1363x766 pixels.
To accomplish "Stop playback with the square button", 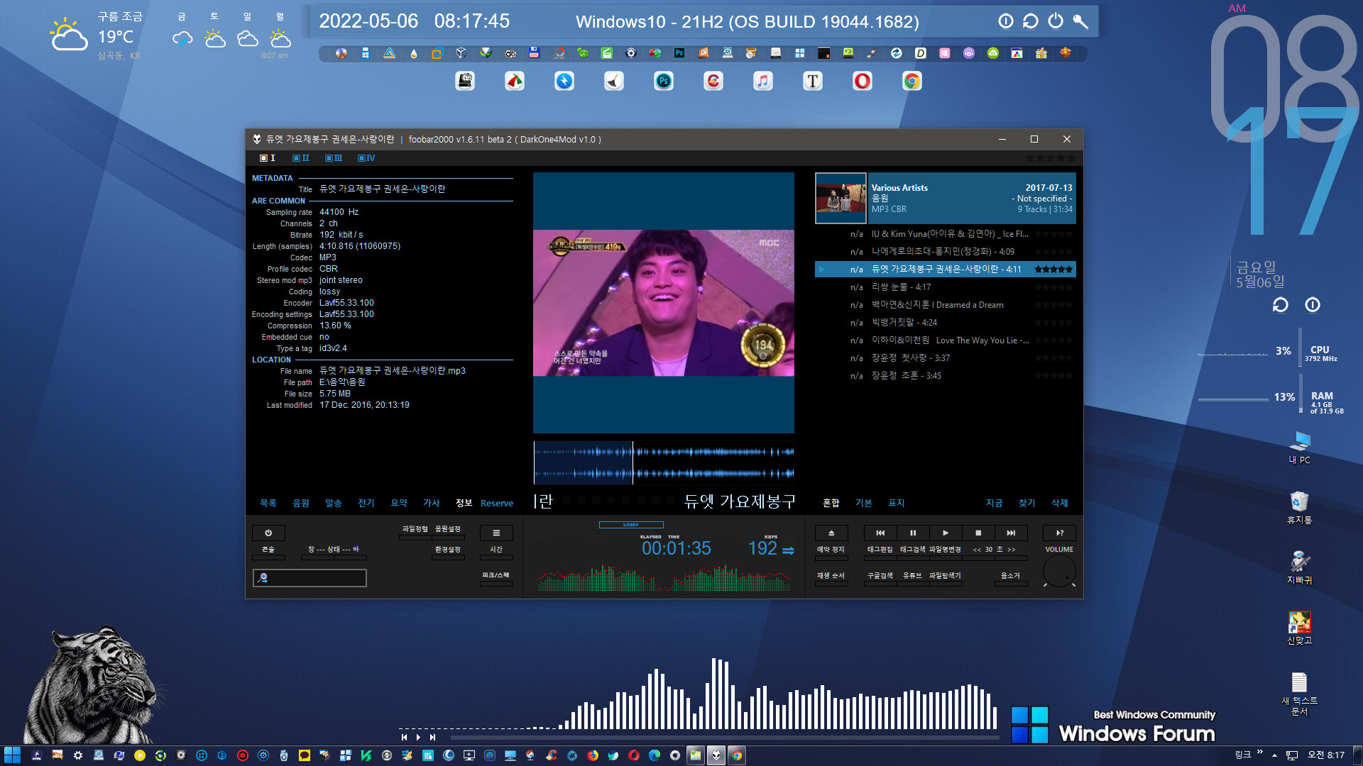I will [978, 533].
